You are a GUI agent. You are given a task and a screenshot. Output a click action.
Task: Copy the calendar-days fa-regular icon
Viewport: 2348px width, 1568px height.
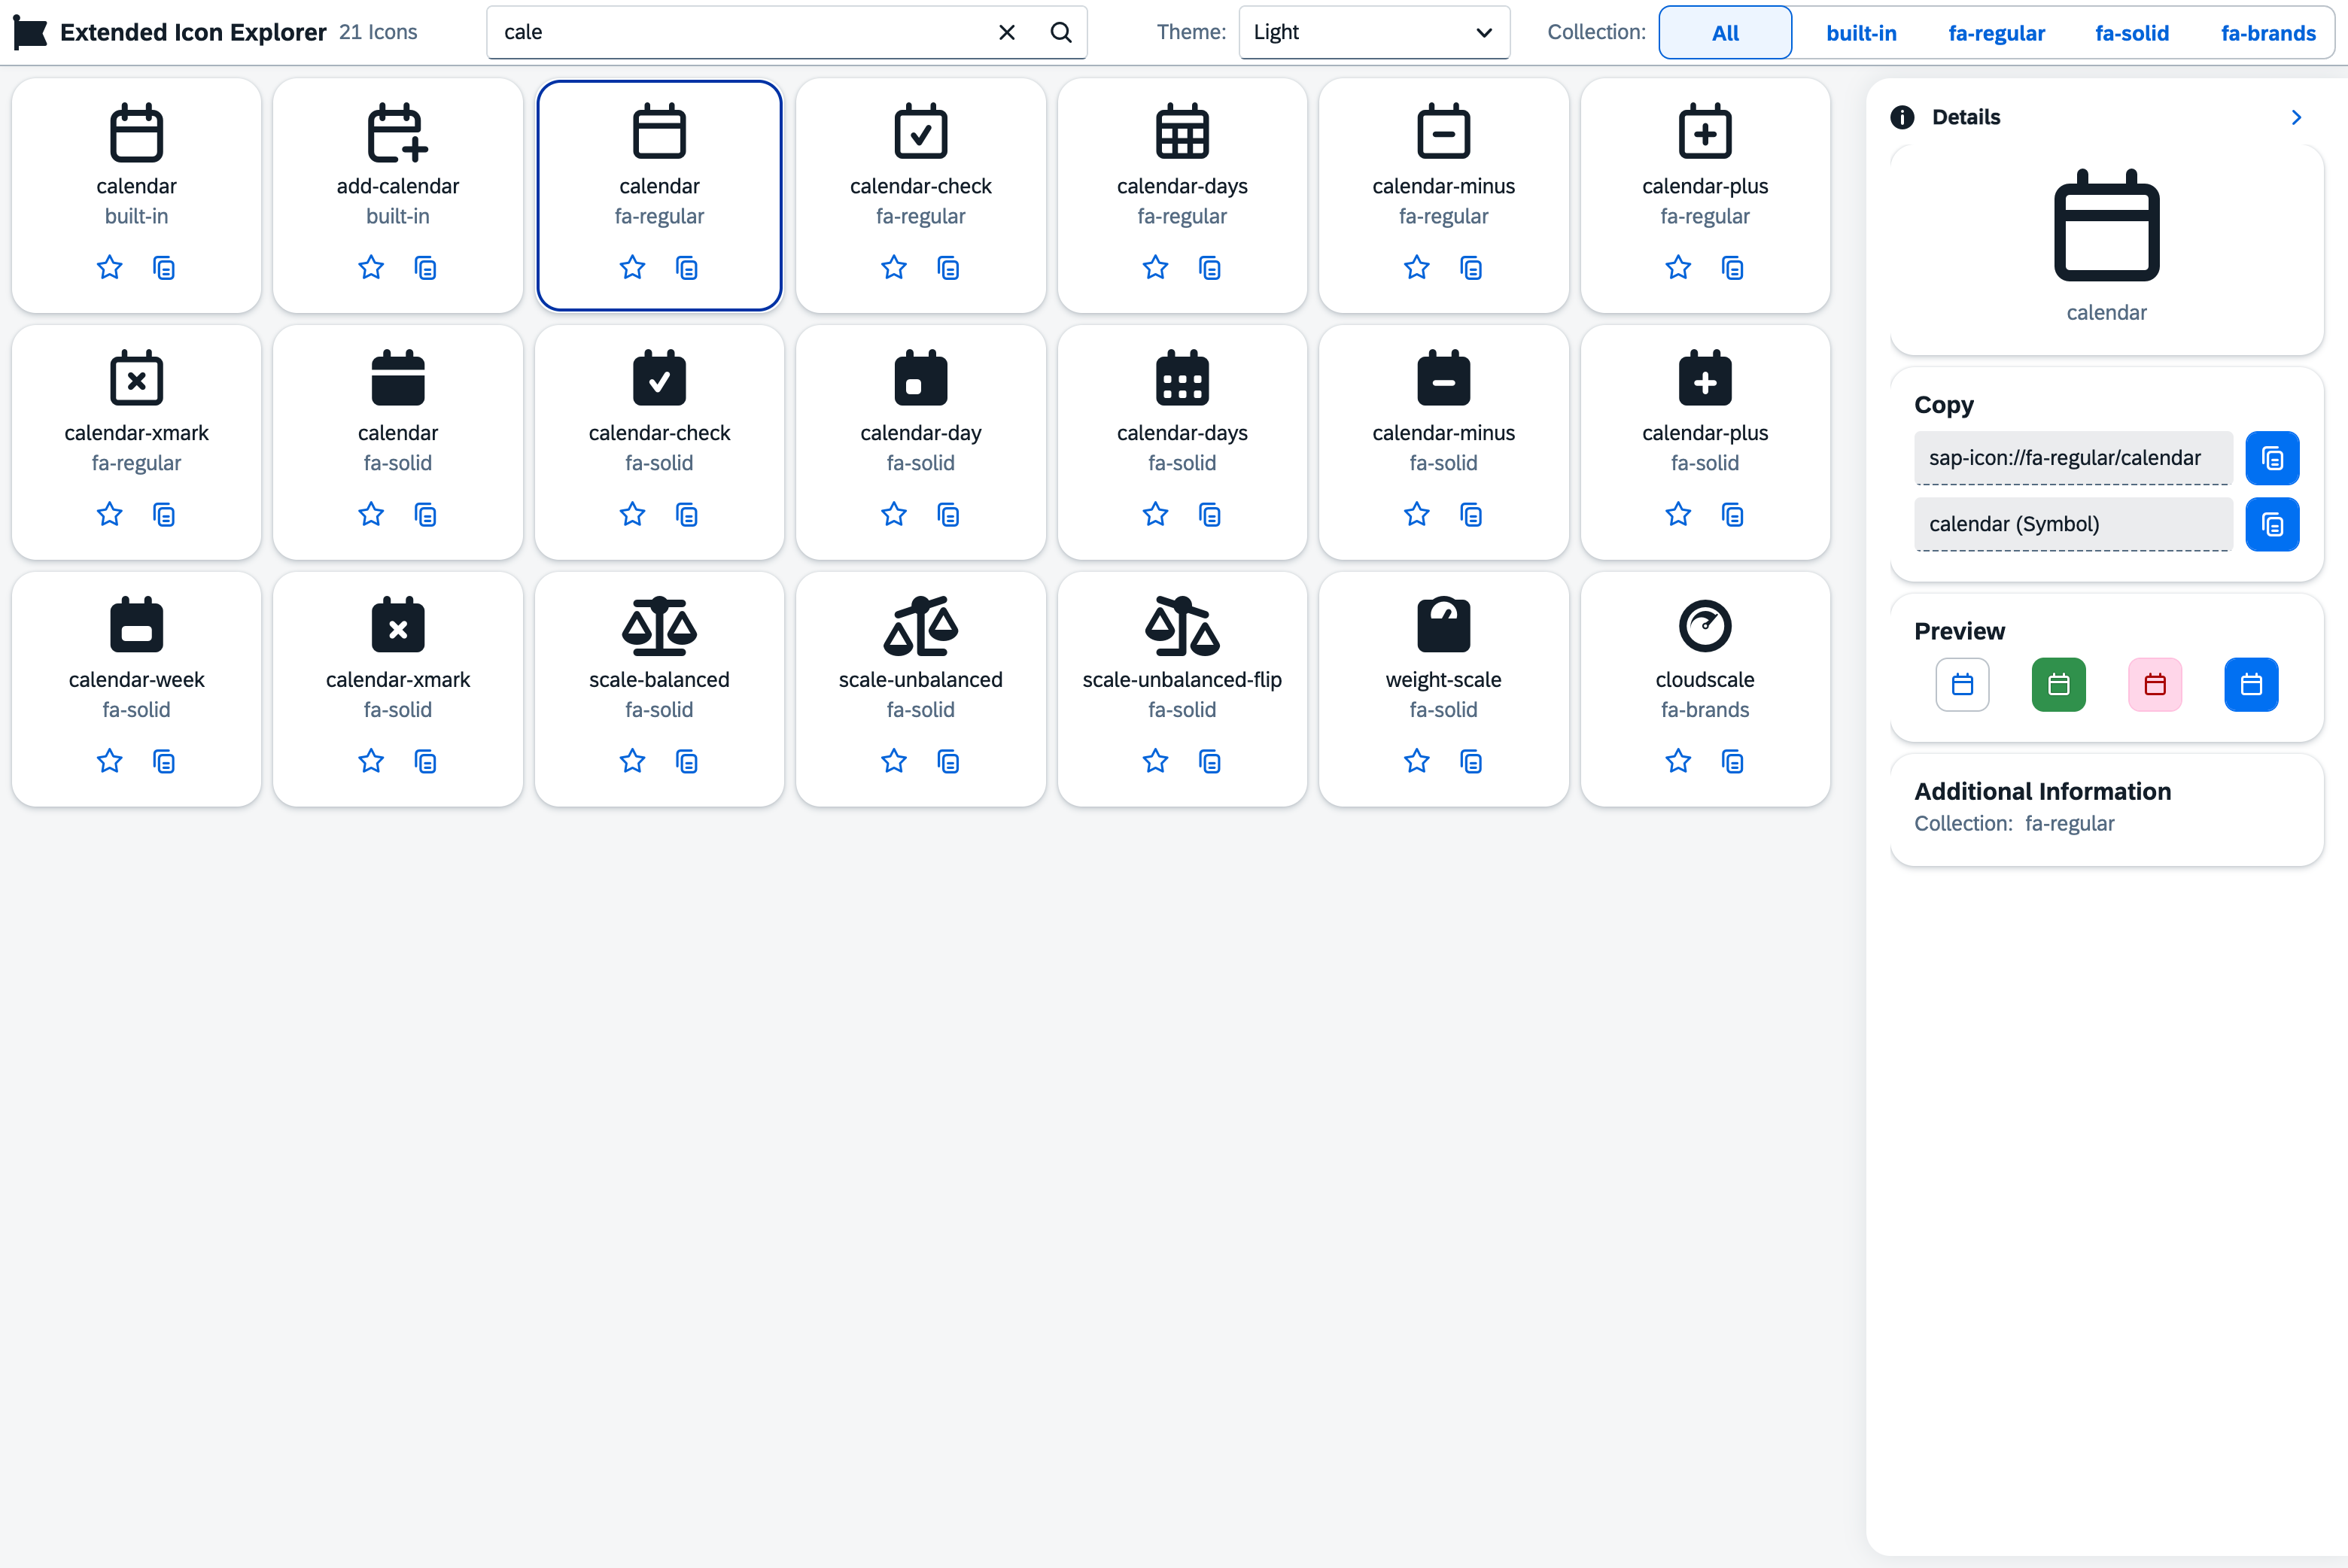[x=1210, y=268]
